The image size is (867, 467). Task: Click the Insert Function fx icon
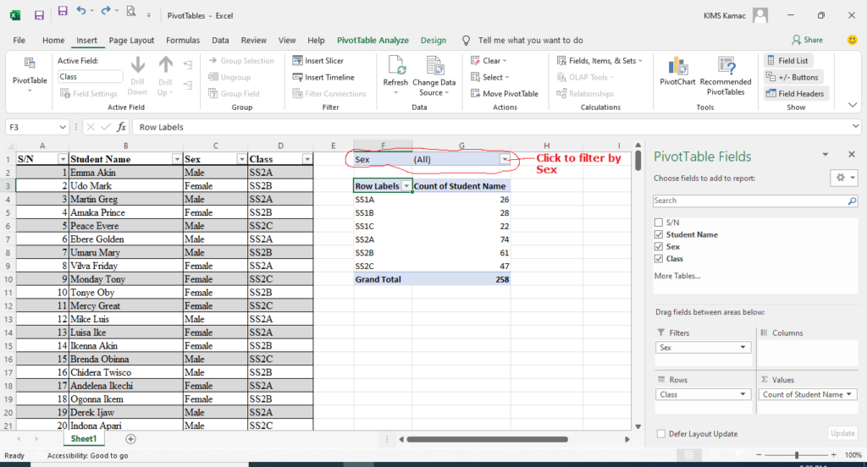(x=122, y=127)
